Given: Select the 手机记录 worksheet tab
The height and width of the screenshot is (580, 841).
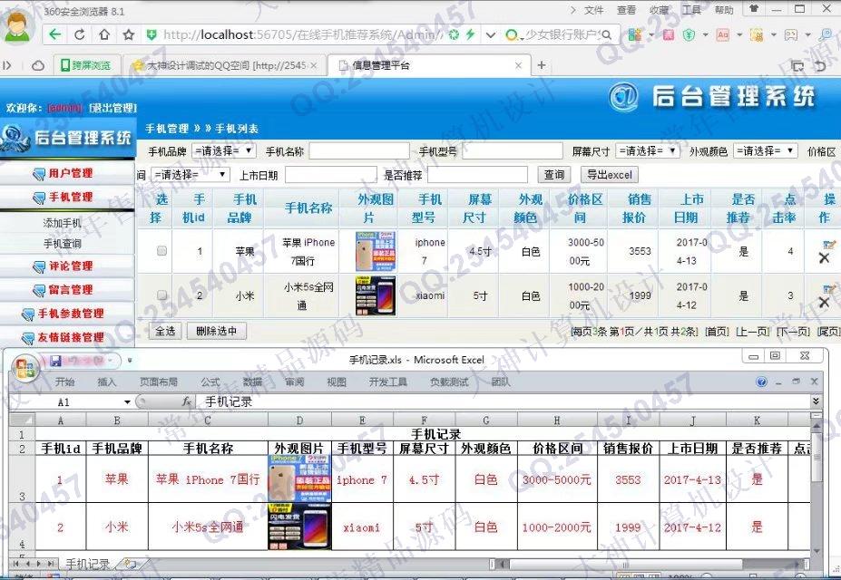Looking at the screenshot, I should pos(87,564).
